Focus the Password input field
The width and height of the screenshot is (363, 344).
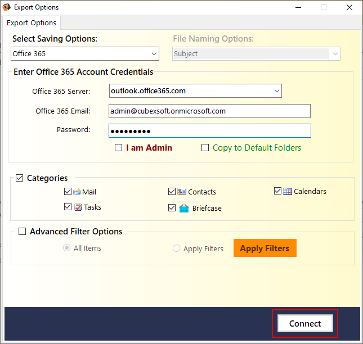tap(209, 131)
